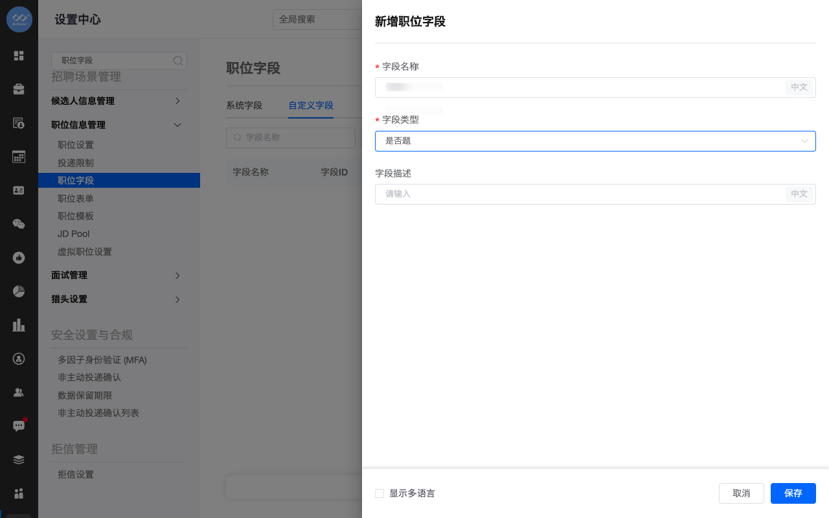Click the magnifier in 字段名称 filter box
This screenshot has width=829, height=518.
237,137
